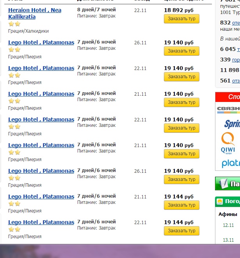
Task: Click the Связной logo in the sidebar
Action: tap(228, 110)
